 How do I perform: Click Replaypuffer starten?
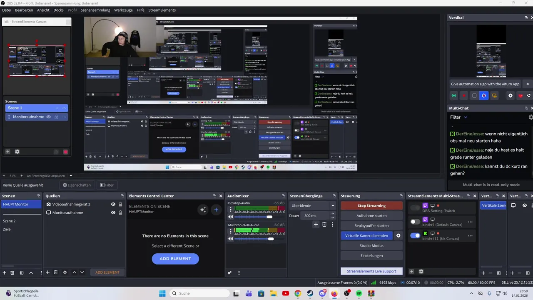(x=371, y=226)
